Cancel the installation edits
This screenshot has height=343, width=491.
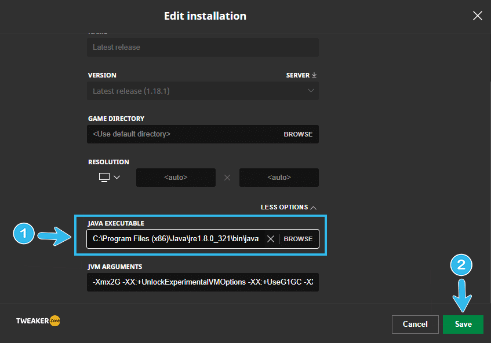(x=415, y=324)
